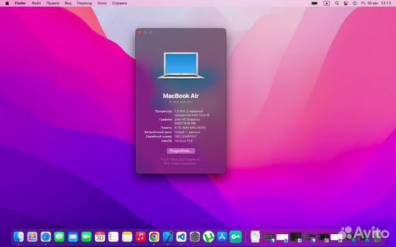
Task: Launch FaceTime from the Dock
Action: pos(86,237)
